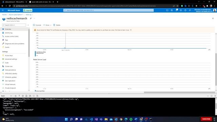This screenshot has width=217, height=122.
Task: Open the Feedback icon in Azure header
Action: (x=190, y=10)
